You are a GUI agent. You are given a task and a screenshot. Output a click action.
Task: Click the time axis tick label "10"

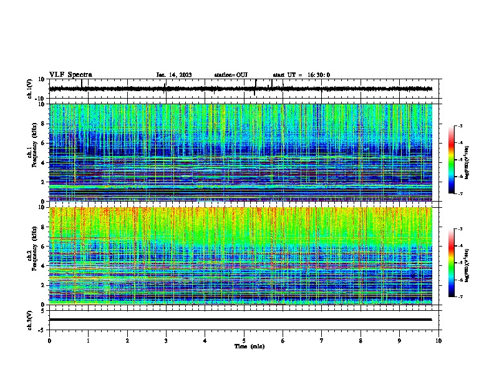pyautogui.click(x=438, y=341)
